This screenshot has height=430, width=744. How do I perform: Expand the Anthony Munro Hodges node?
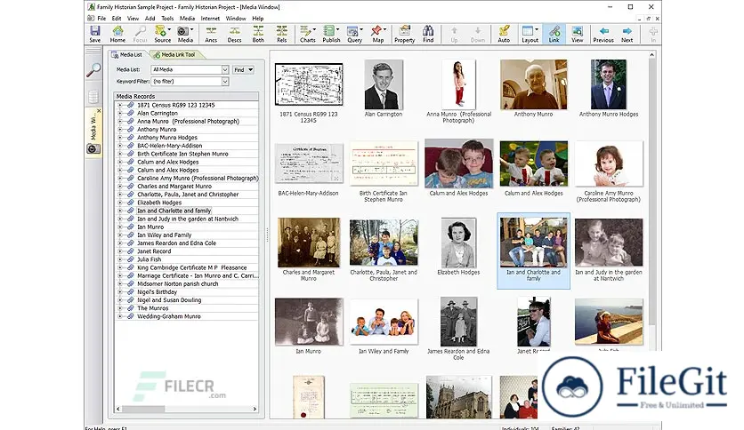[x=120, y=138]
